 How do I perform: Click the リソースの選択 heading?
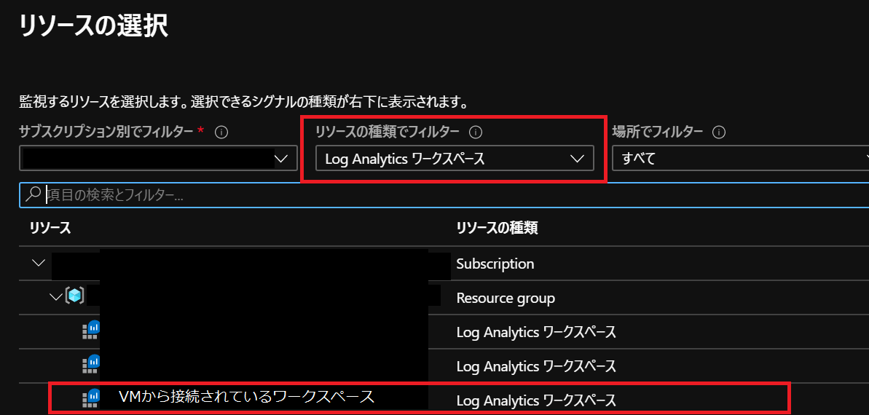click(x=94, y=27)
